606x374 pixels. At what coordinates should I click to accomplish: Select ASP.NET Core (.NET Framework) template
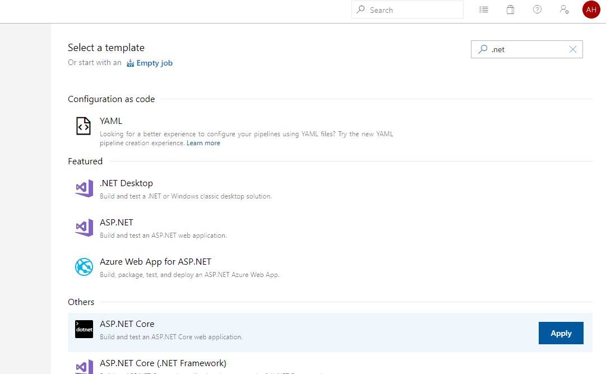tap(163, 363)
